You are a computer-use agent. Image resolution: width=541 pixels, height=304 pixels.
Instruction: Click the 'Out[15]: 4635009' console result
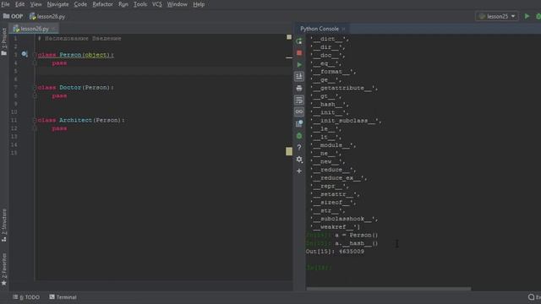[335, 252]
